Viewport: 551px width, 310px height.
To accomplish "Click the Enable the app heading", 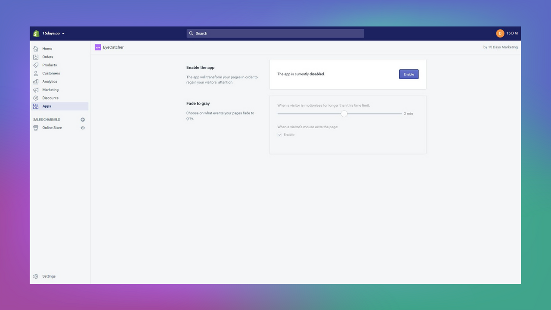I will click(200, 68).
